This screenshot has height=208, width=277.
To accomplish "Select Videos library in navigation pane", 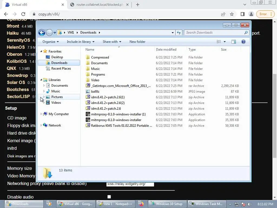I will (56, 103).
